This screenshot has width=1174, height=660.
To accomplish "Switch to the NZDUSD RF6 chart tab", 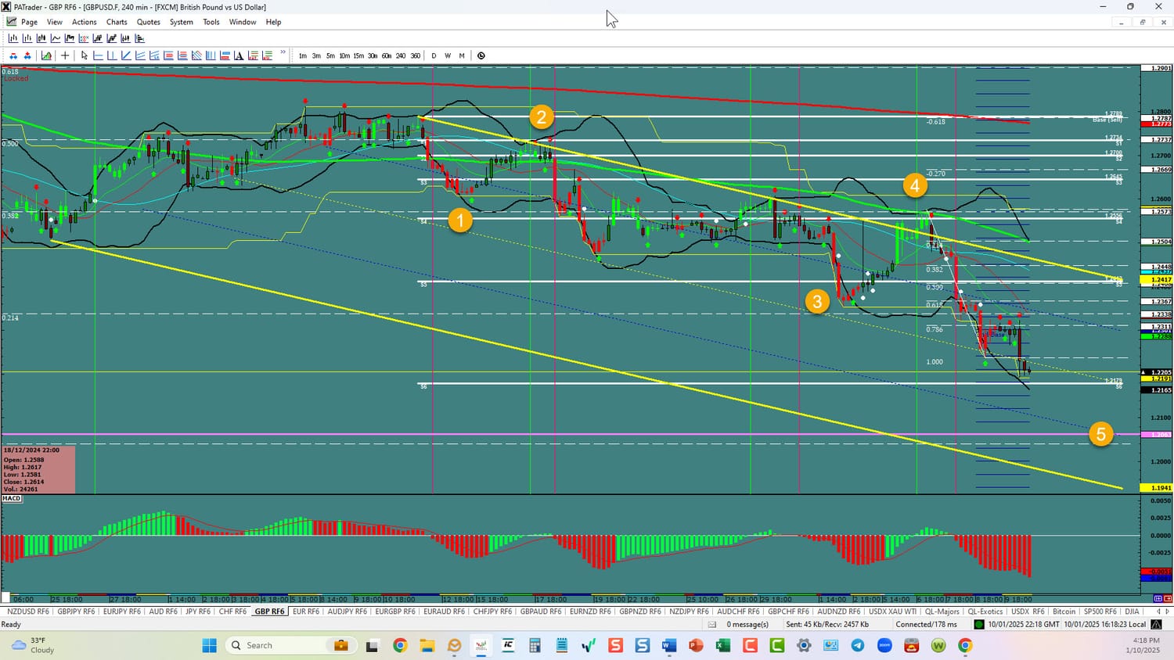I will pos(28,612).
